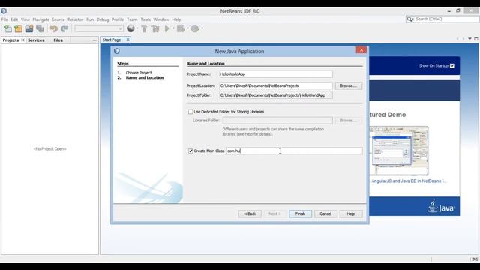Screen dimensions: 480x270
Task: Open the Refactor menu
Action: click(75, 19)
